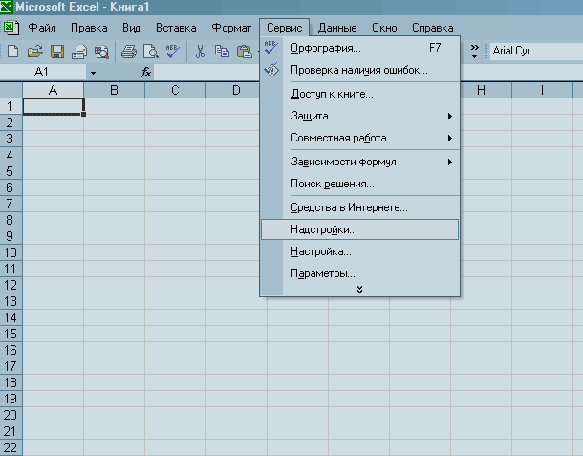
Task: Click the A1 Name Box field
Action: click(43, 72)
